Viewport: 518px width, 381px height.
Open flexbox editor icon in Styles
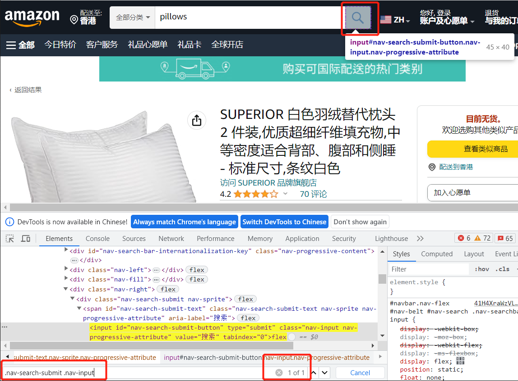(460, 361)
